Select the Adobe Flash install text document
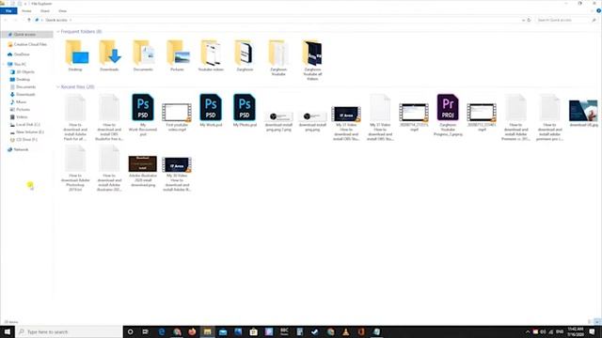 click(75, 117)
